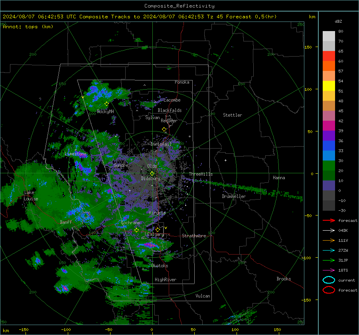Select yellow diamond marker below Cochrane
The image size is (359, 335).
(136, 230)
